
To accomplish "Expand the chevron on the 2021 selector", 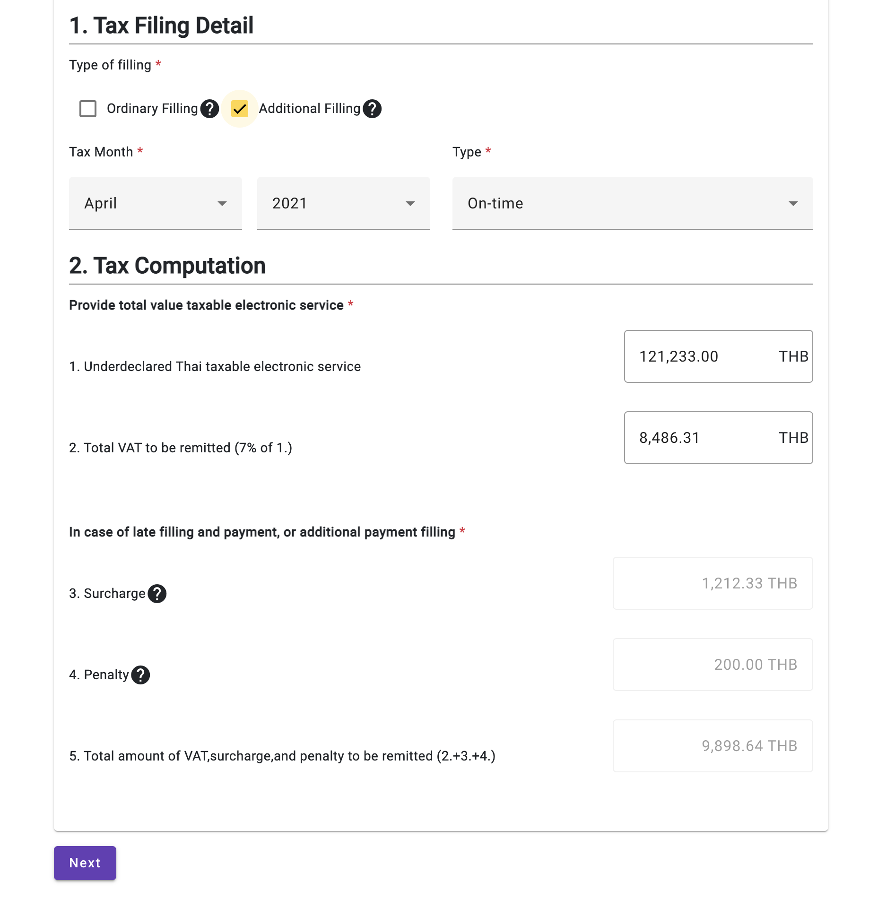I will tap(410, 203).
